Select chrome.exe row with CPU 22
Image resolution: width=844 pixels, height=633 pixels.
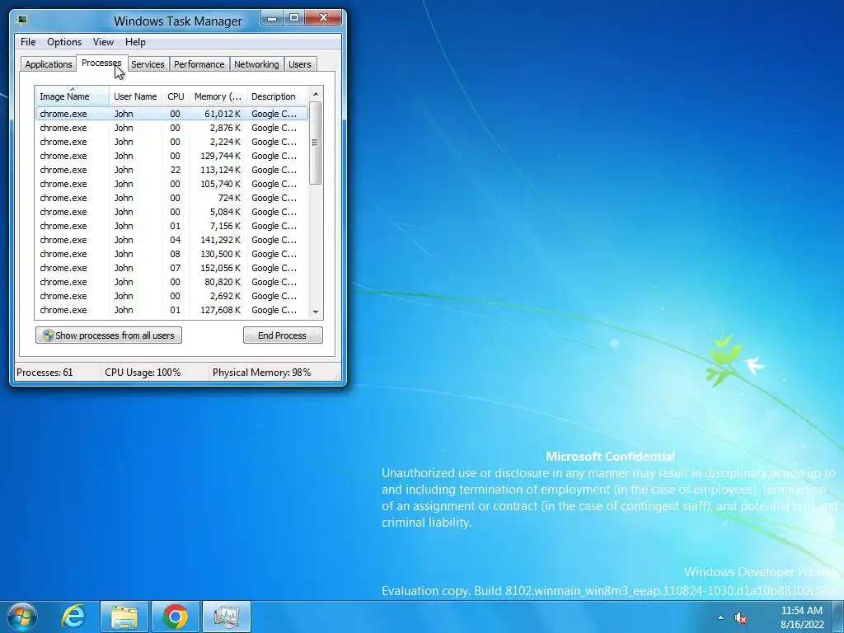click(x=171, y=170)
